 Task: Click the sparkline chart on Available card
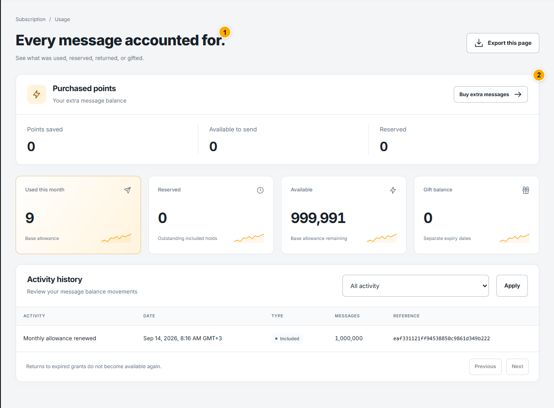(x=382, y=238)
